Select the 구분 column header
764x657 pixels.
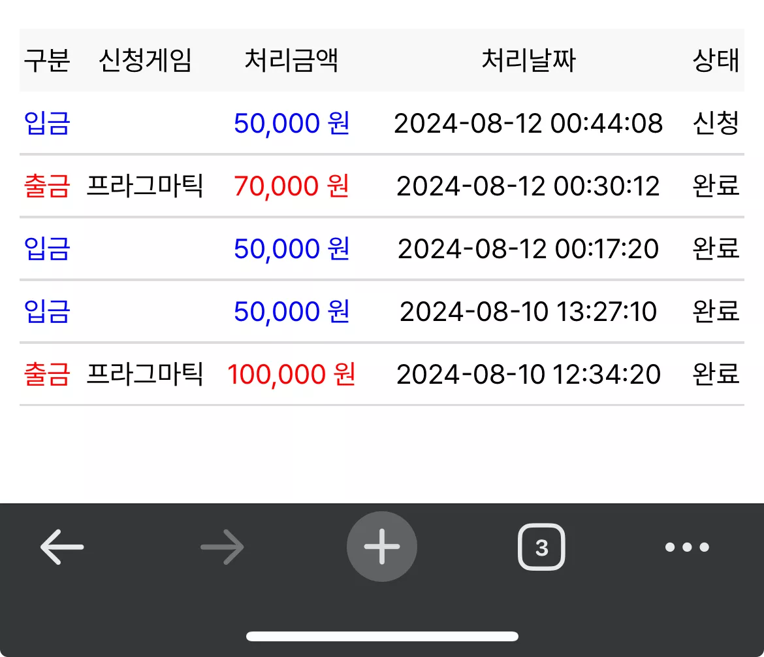47,61
